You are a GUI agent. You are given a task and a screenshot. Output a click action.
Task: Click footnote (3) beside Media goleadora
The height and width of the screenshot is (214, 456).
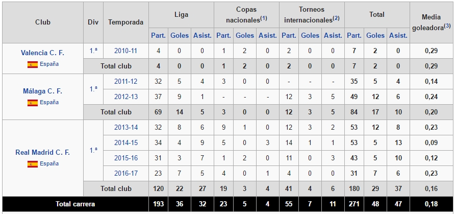(447, 26)
